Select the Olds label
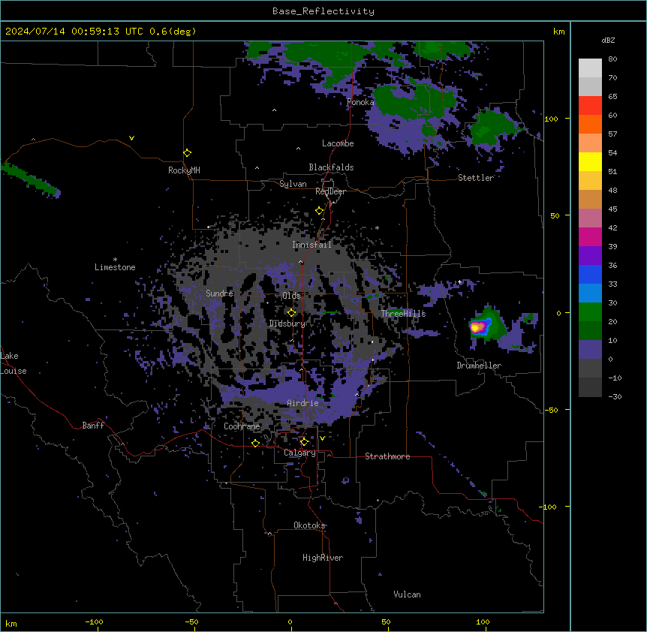Screen dimensions: 647x632 pos(291,296)
